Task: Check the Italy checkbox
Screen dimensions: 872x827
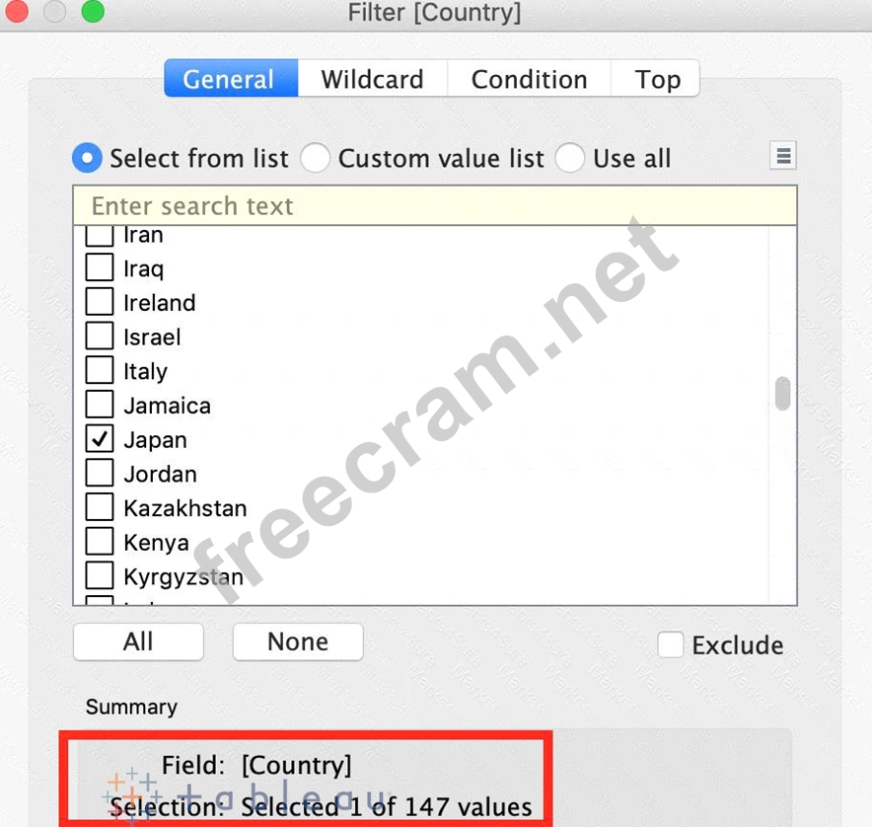Action: (x=100, y=371)
